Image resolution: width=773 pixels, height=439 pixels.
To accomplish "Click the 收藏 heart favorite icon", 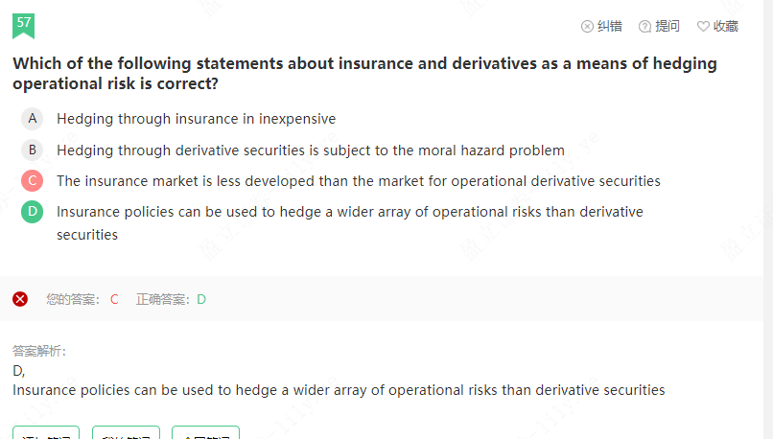I will [703, 27].
